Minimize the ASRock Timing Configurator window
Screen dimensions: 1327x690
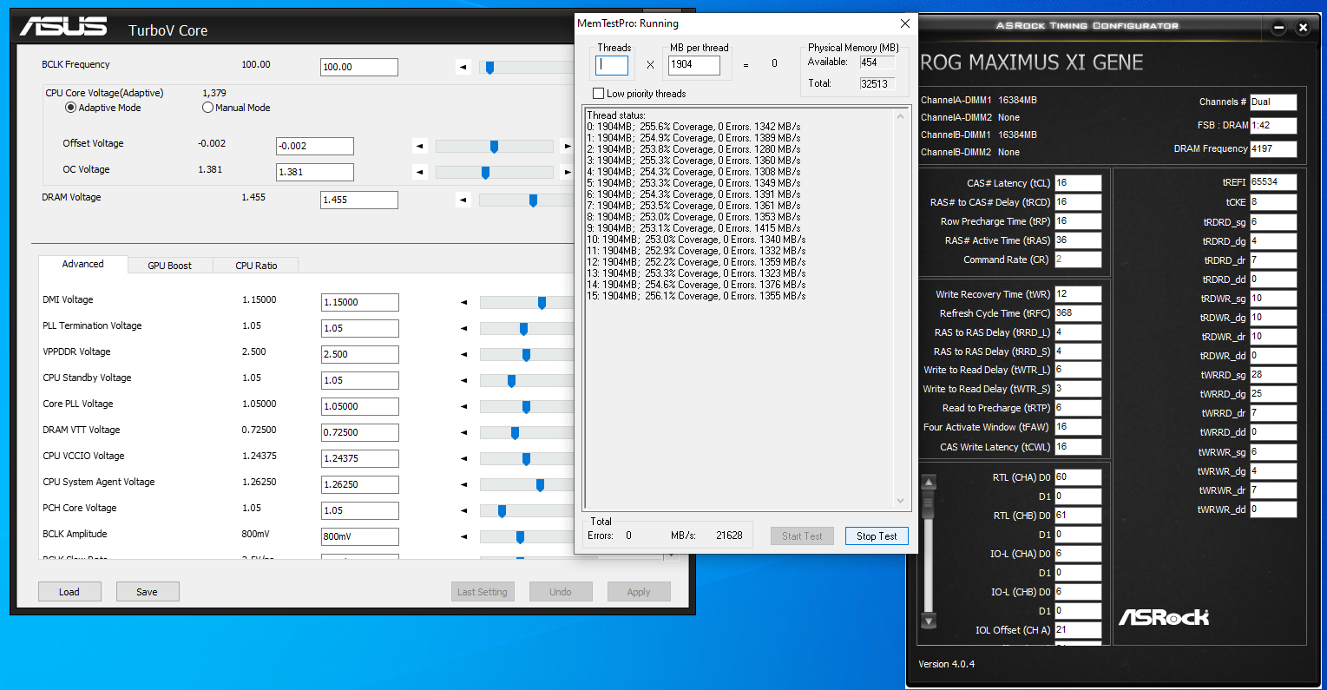click(x=1278, y=28)
